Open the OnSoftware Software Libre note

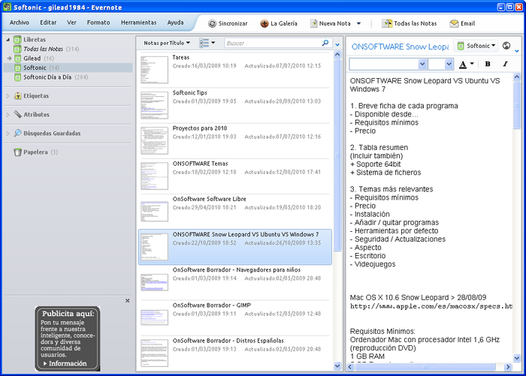(x=234, y=212)
